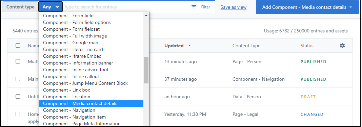The image size is (362, 127).
Task: Select Component - Form field option
Action: (91, 16)
